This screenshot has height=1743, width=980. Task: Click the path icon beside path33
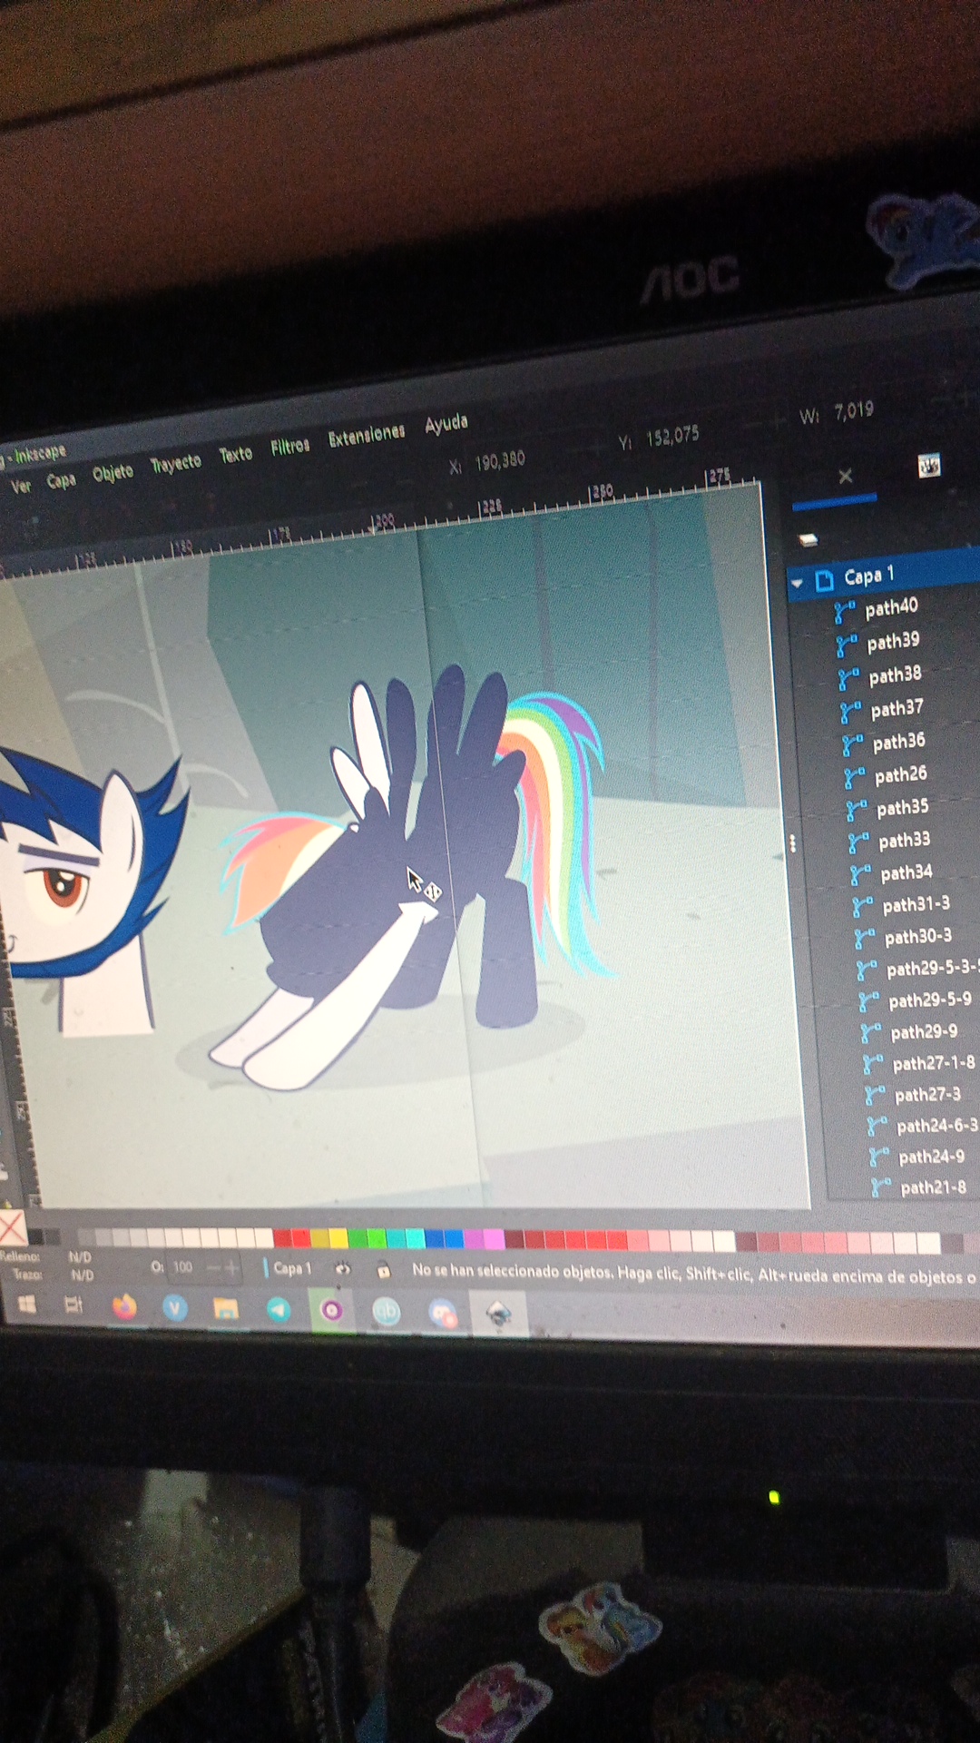coord(857,843)
